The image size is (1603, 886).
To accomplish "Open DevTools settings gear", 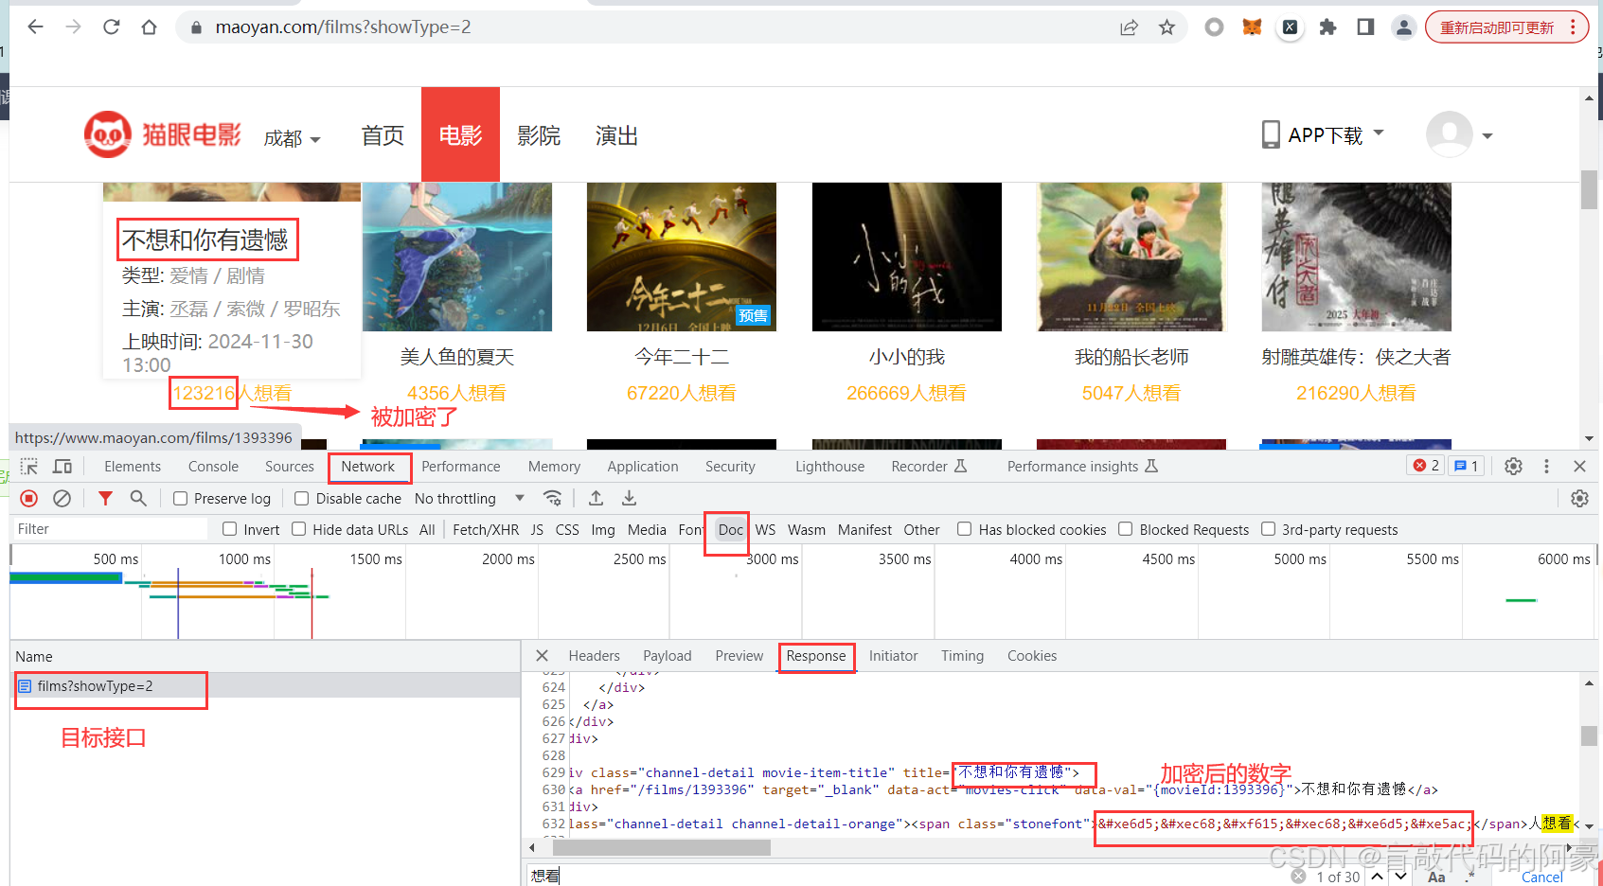I will [x=1513, y=466].
